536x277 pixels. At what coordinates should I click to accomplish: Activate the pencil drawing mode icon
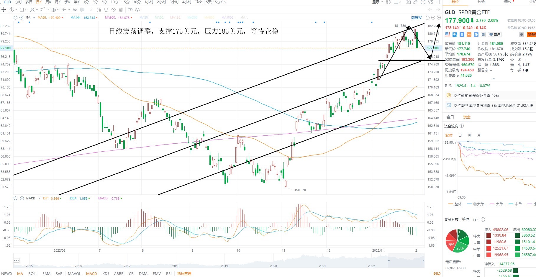(415, 2)
